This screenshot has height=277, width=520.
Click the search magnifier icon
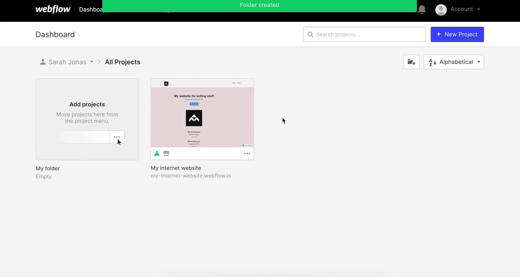[310, 35]
